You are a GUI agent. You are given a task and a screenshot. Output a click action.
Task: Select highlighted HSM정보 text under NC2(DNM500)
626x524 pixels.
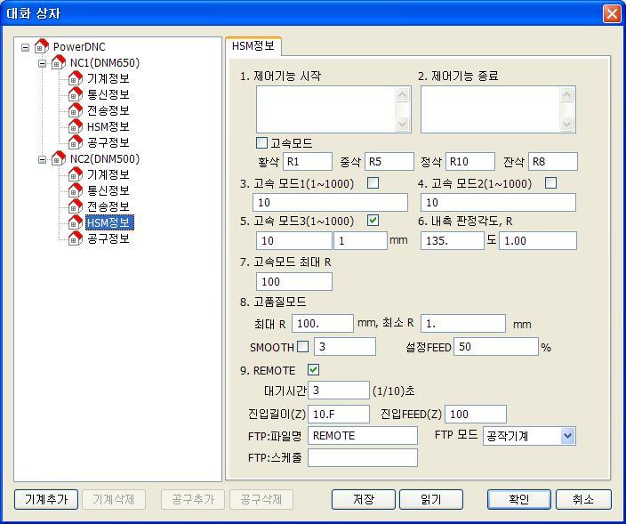[109, 222]
